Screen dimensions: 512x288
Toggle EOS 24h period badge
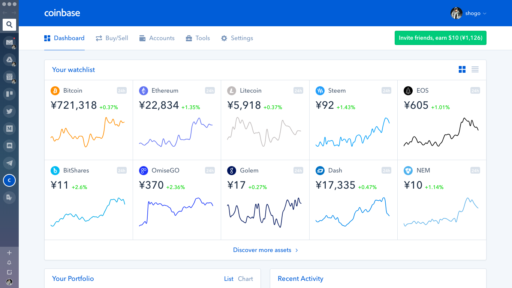pyautogui.click(x=475, y=91)
